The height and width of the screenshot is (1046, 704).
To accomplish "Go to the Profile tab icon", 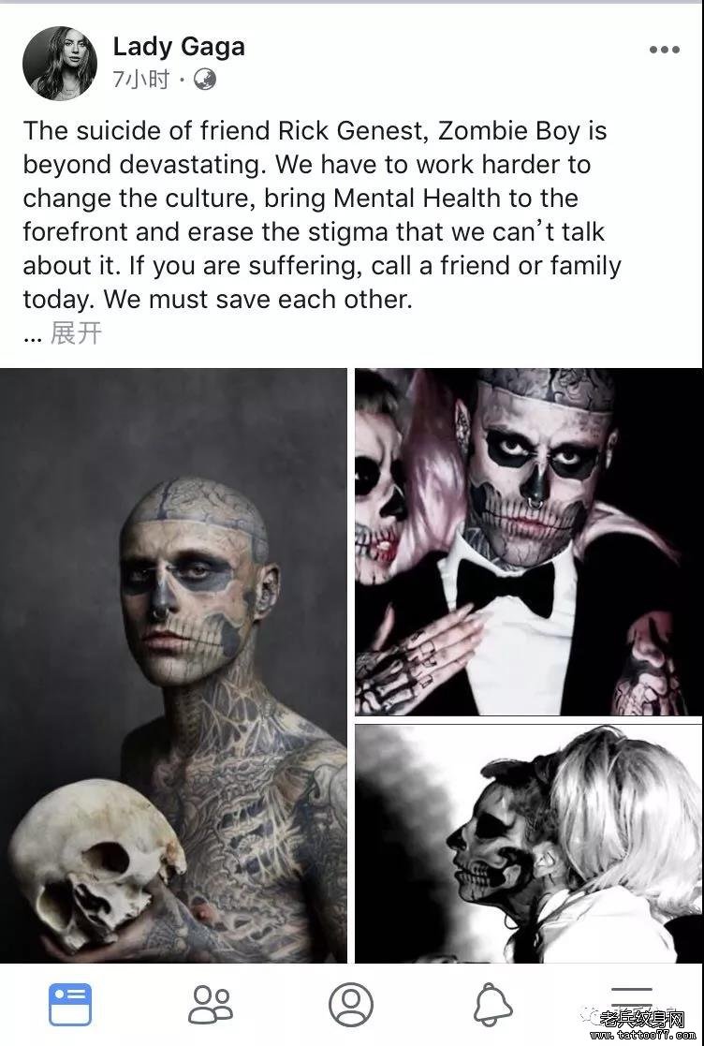I will tap(351, 1005).
